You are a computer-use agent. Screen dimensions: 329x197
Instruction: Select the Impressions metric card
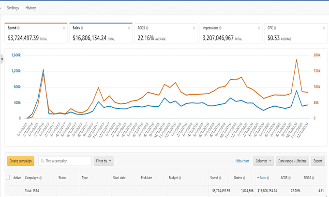pos(231,33)
